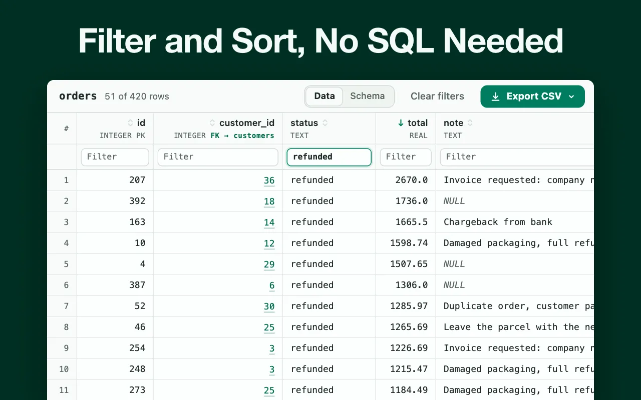Viewport: 641px width, 400px height.
Task: Select the "Chargeback from bank" note cell
Action: coord(515,222)
